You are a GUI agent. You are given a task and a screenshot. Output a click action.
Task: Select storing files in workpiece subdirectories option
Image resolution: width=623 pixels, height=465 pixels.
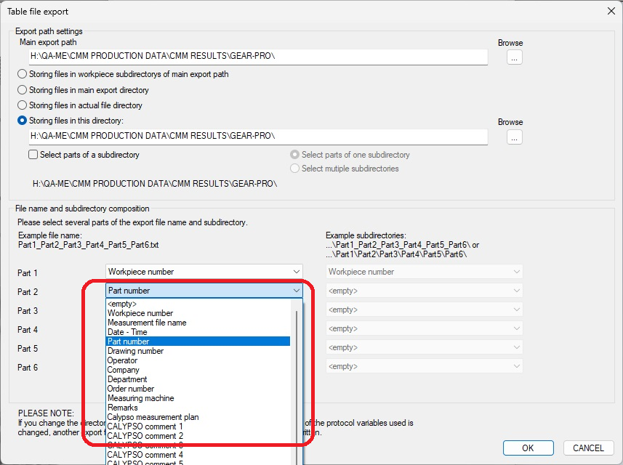pyautogui.click(x=23, y=74)
